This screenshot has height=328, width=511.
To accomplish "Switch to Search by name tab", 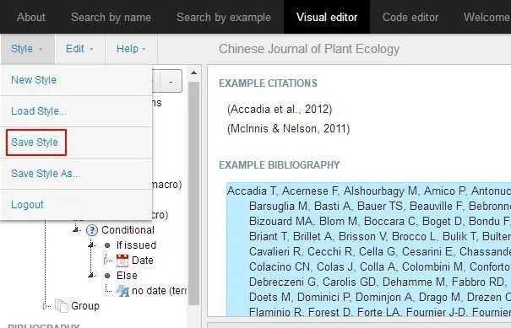I will click(x=111, y=17).
